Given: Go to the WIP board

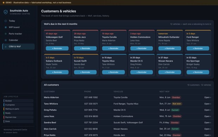Looking at the screenshot, I should [x=19, y=27].
